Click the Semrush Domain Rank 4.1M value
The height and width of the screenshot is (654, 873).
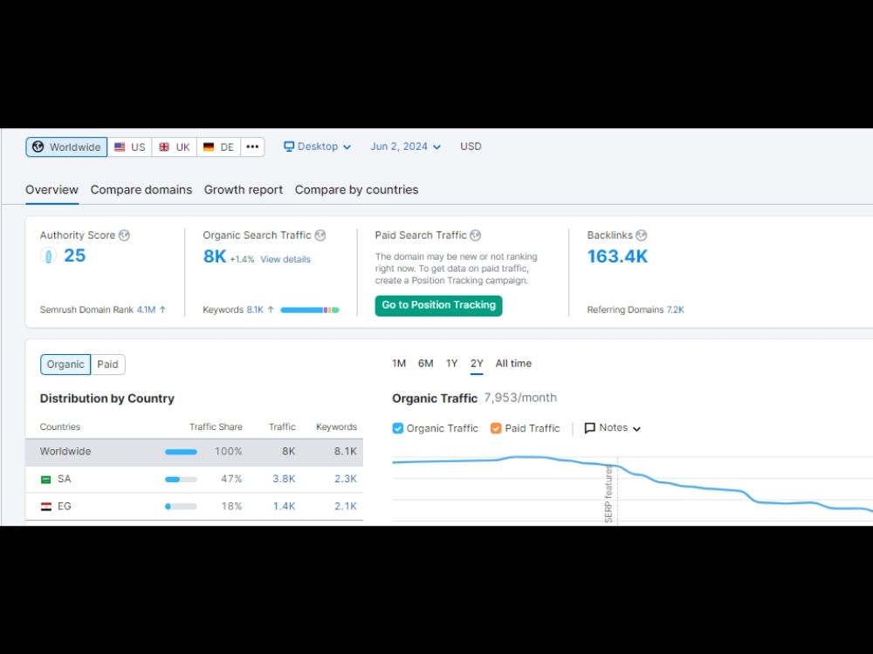[x=146, y=310]
